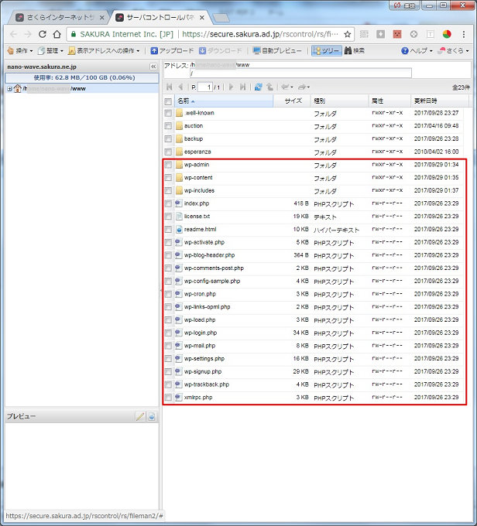Click the 自動プレビュー (auto preview) button
Screen dimensions: 477x526
click(x=277, y=50)
